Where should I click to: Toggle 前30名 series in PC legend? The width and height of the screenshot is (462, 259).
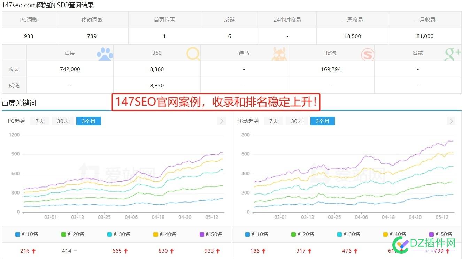[x=119, y=234]
